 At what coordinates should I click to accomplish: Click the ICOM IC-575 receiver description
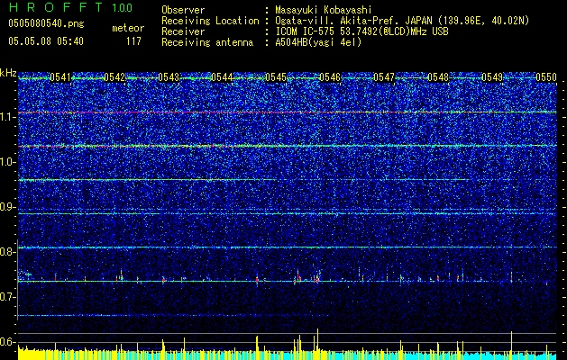[362, 31]
